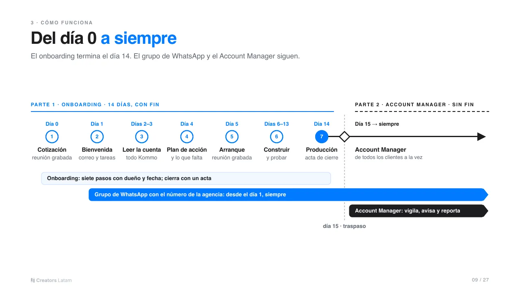Image resolution: width=520 pixels, height=292 pixels.
Task: Click the subtitle about onboarding ending day 14
Action: click(165, 56)
